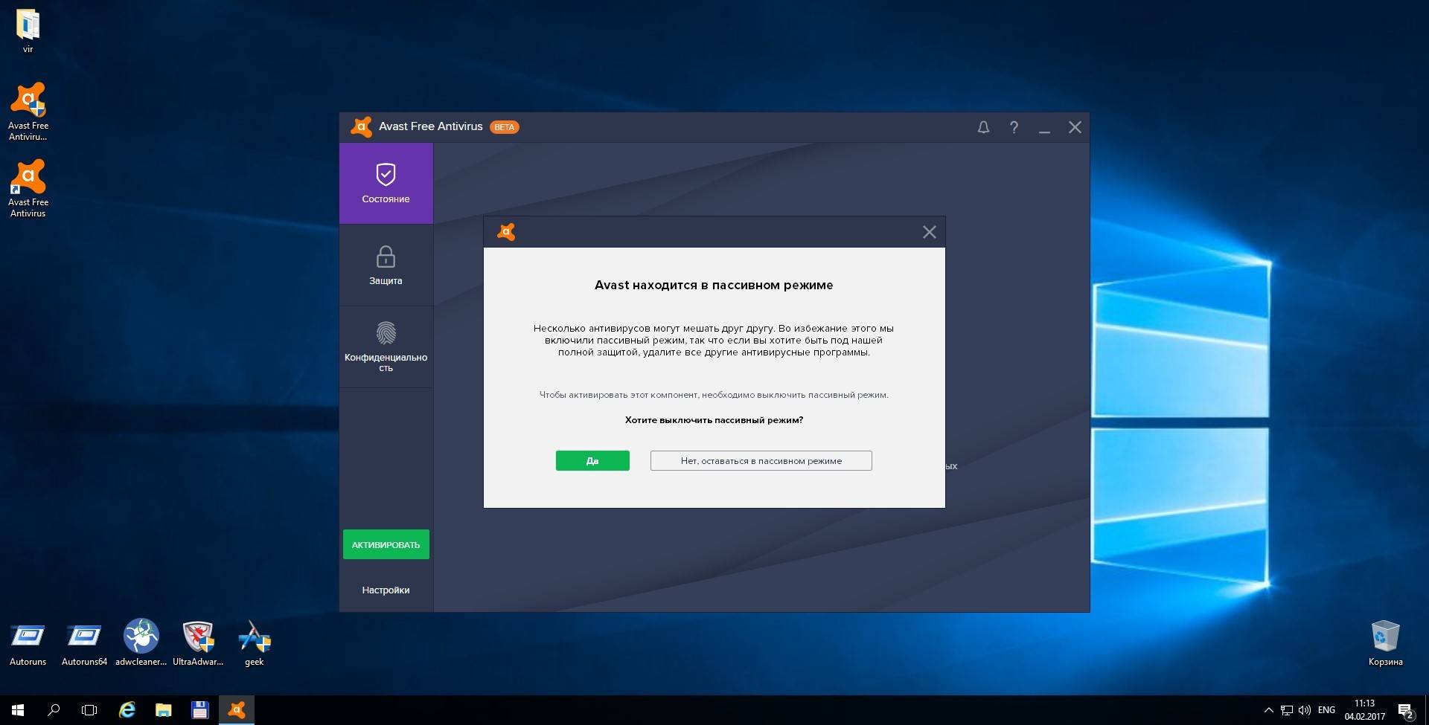The width and height of the screenshot is (1429, 725).
Task: Click the Avast taskbar button
Action: coord(237,710)
